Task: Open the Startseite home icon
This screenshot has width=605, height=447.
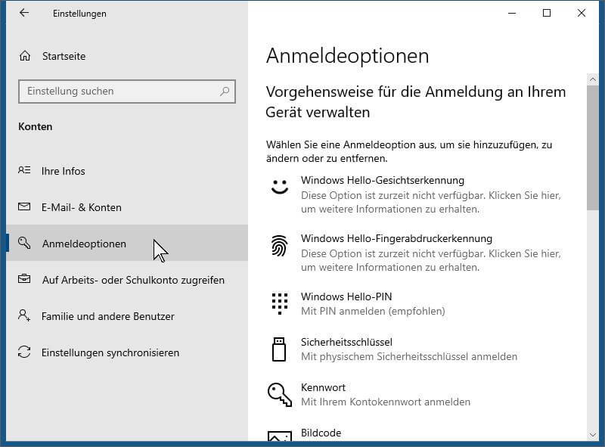Action: (25, 56)
